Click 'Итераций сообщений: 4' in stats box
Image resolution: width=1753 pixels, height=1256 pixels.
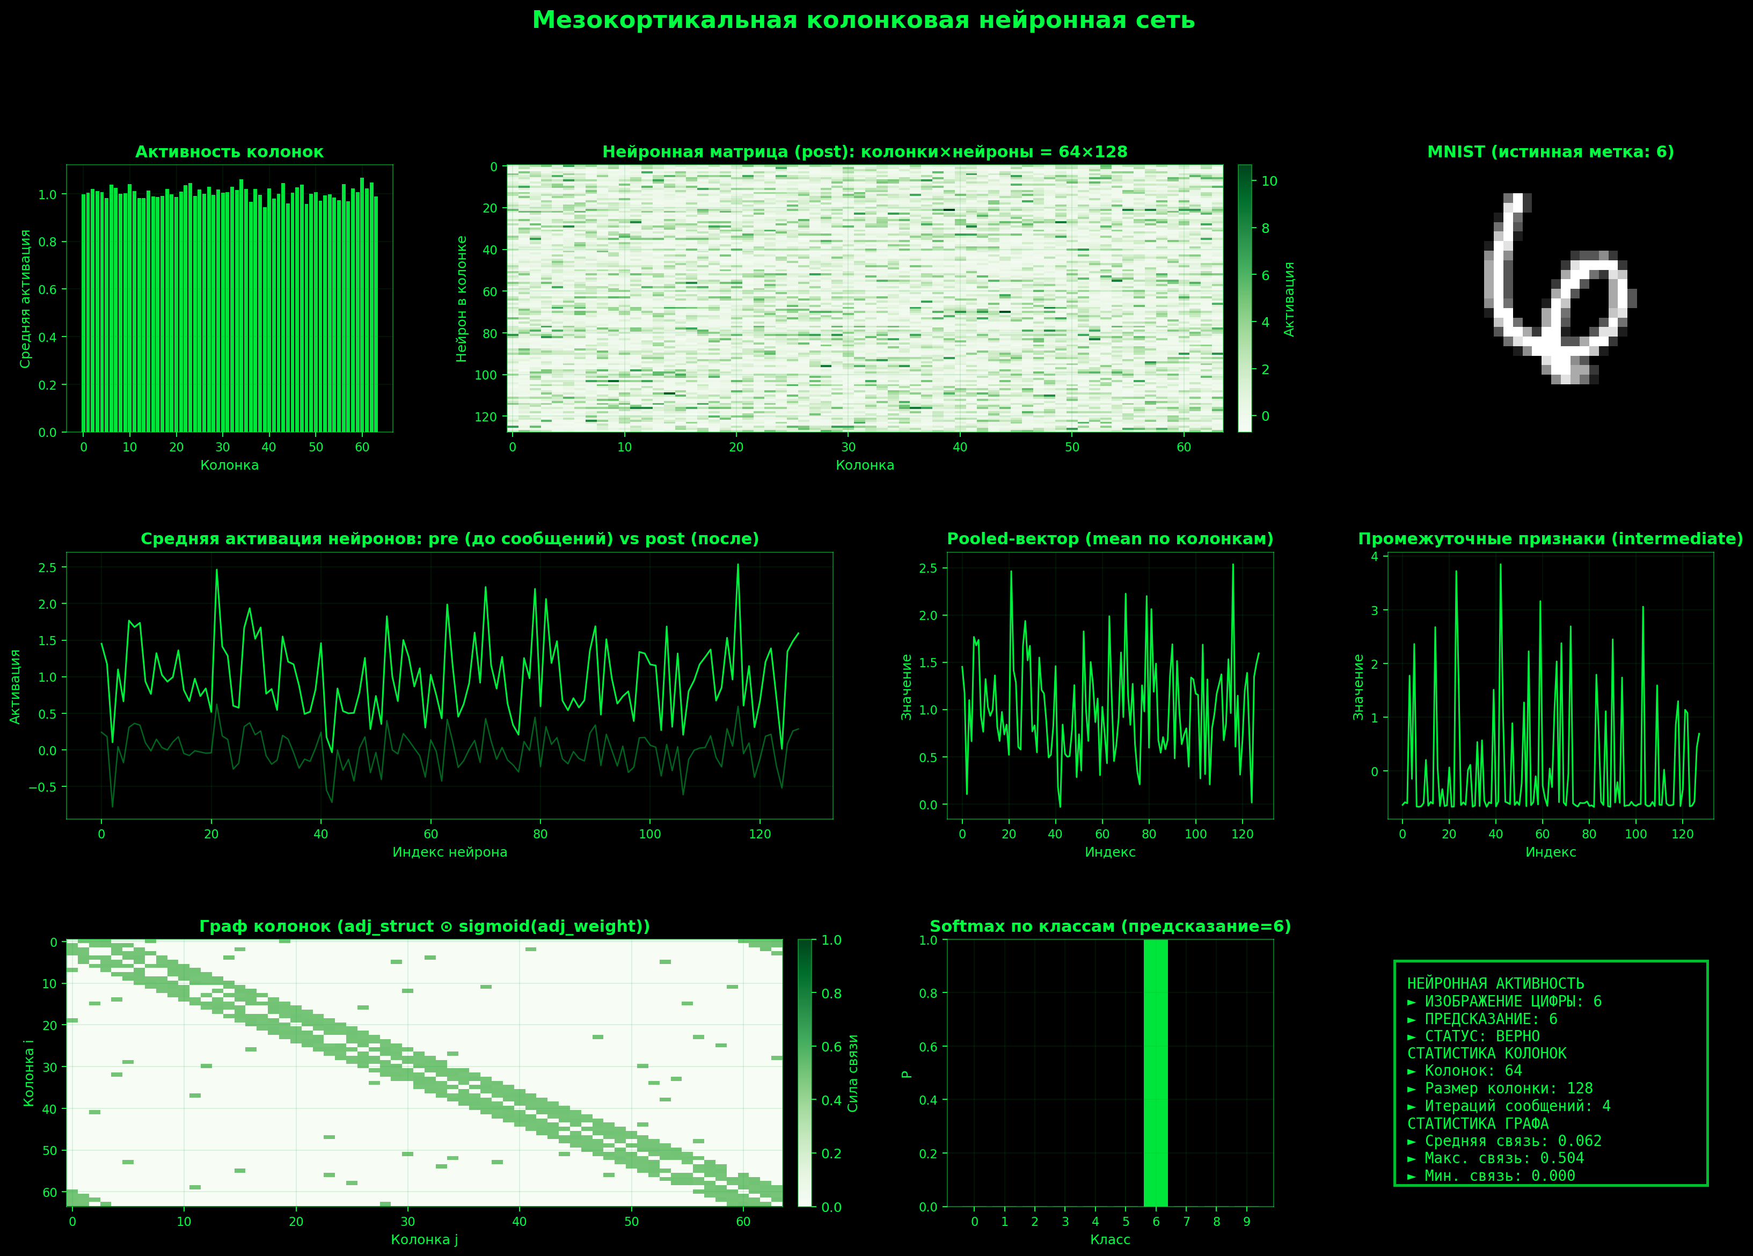click(x=1509, y=1106)
